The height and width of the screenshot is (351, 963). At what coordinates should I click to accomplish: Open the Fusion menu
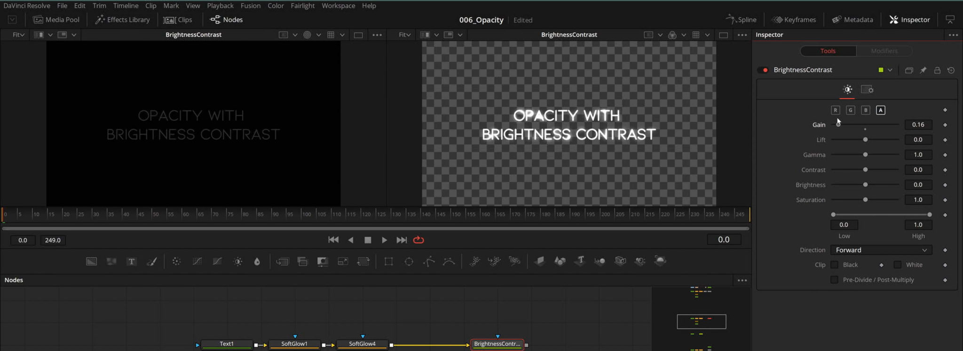tap(251, 6)
